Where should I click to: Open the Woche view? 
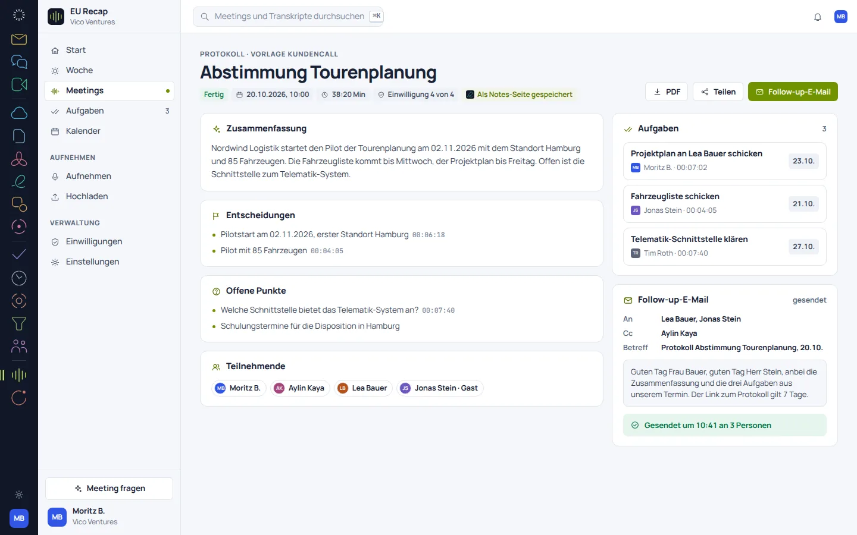point(110,71)
